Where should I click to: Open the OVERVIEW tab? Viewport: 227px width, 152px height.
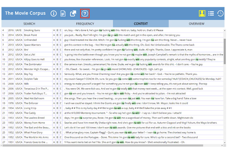tap(197, 24)
